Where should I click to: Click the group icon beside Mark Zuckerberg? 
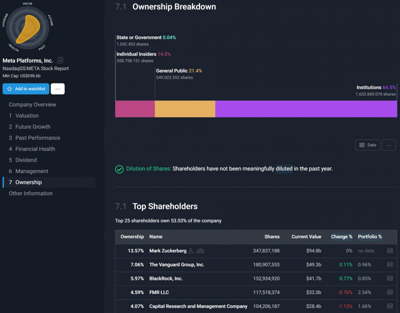201,251
